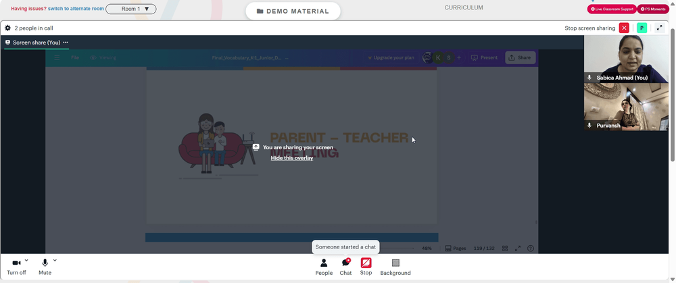Open the Background effects option

(395, 267)
